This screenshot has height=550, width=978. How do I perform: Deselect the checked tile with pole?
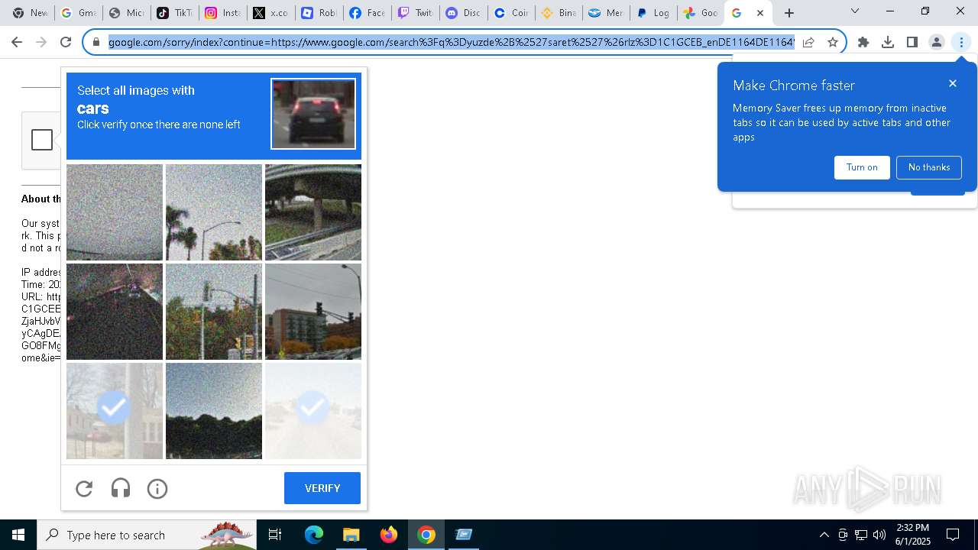coord(115,411)
